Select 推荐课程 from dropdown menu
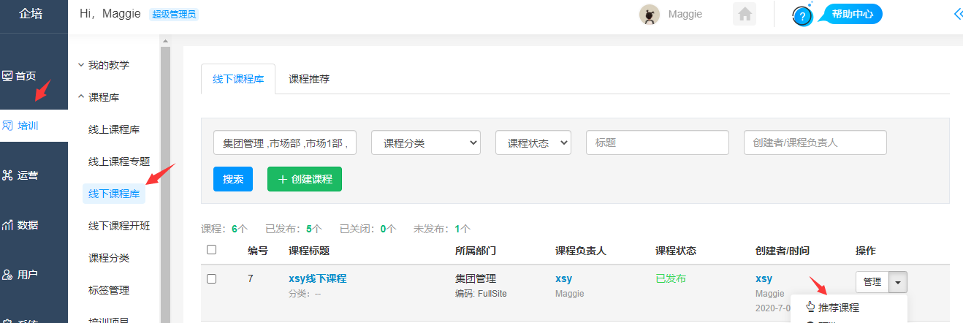 click(838, 308)
